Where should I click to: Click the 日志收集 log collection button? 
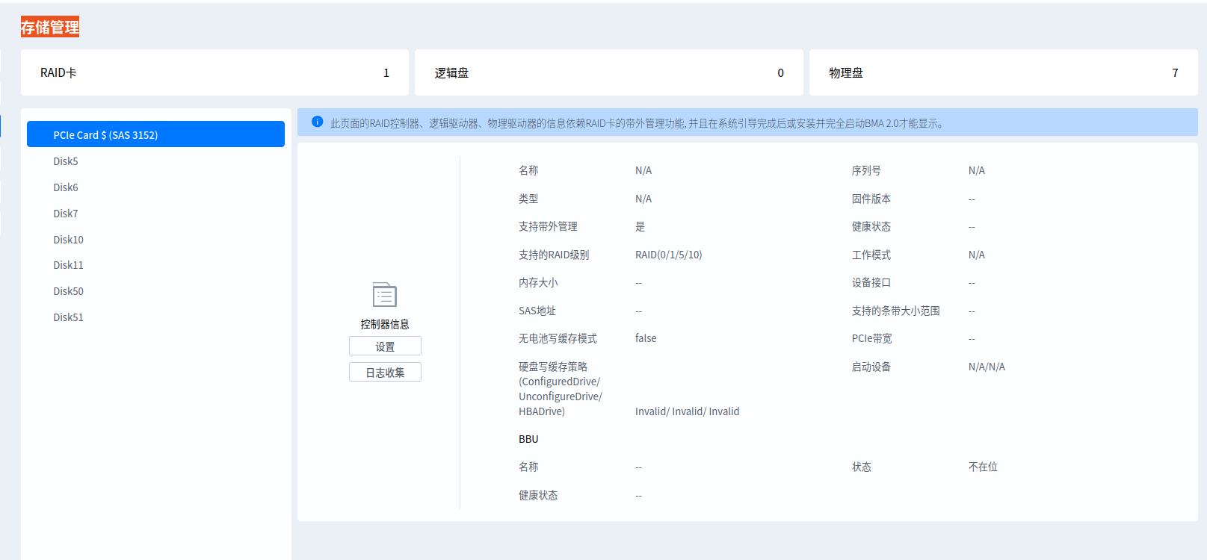tap(385, 373)
